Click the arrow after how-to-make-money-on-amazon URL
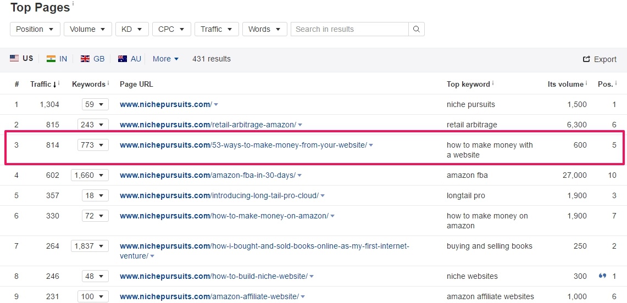The image size is (627, 303). 332,216
